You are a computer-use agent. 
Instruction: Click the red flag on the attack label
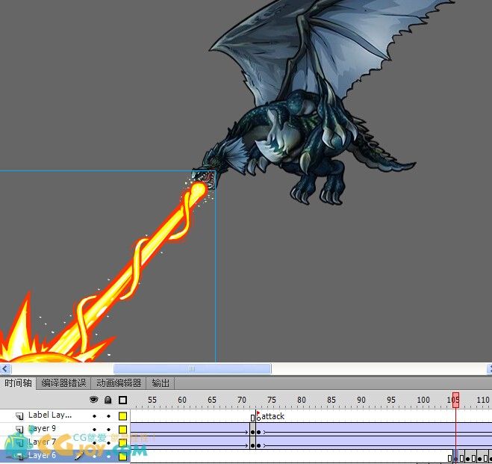258,413
